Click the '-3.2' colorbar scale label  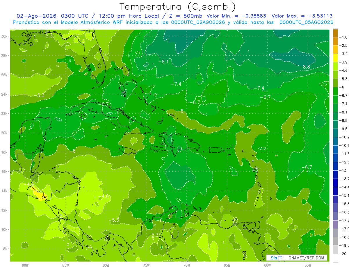(x=344, y=54)
